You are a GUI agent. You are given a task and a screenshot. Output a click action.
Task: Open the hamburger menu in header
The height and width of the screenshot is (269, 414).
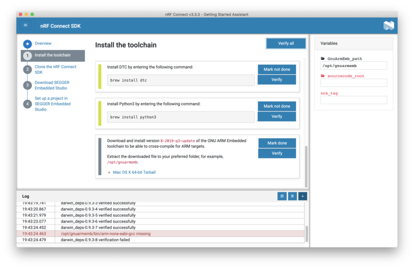(26, 25)
